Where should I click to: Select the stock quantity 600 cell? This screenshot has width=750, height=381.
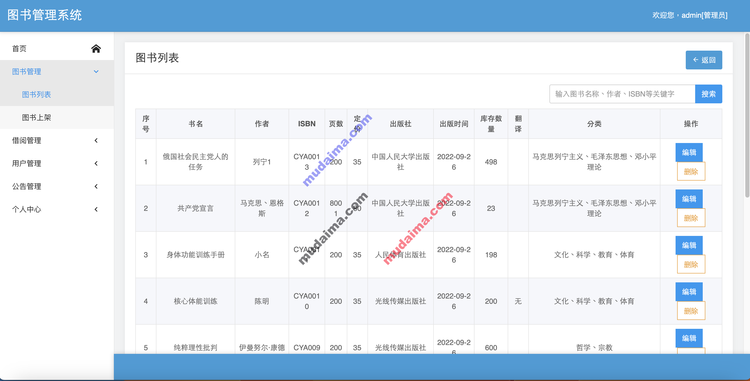tap(491, 348)
